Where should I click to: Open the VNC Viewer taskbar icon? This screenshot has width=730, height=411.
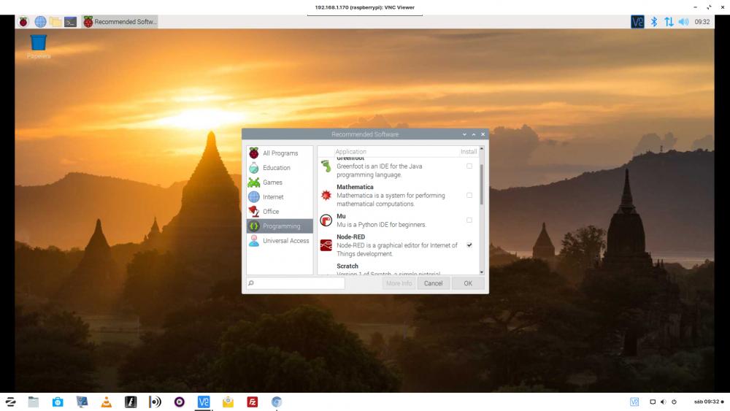pos(204,402)
